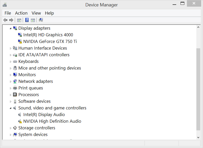Viewport: 203px width, 148px height.
Task: Expand the Network adapters node
Action: click(x=10, y=82)
